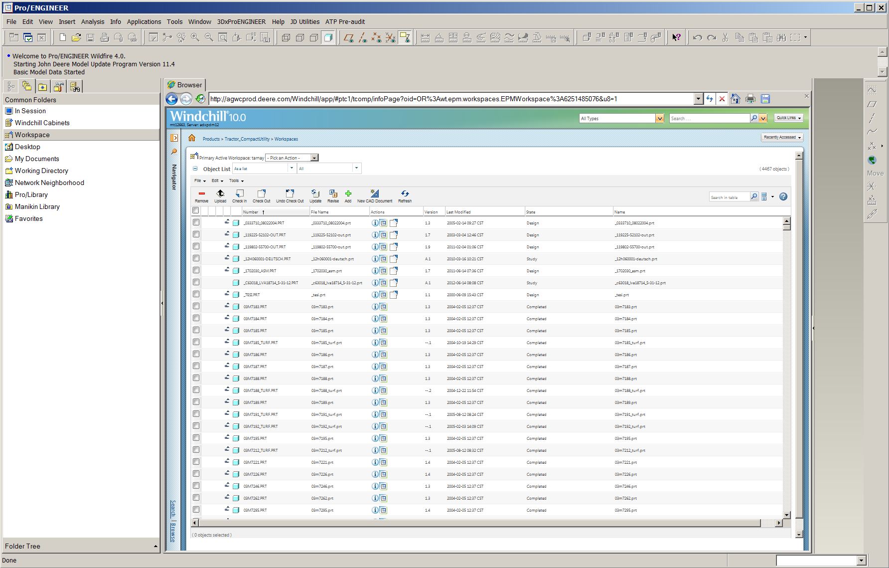889x568 pixels.
Task: Open the 'As a list' view dropdown
Action: [264, 169]
